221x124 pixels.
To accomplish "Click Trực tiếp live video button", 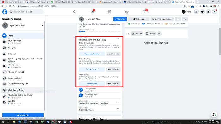I will coord(137,34).
